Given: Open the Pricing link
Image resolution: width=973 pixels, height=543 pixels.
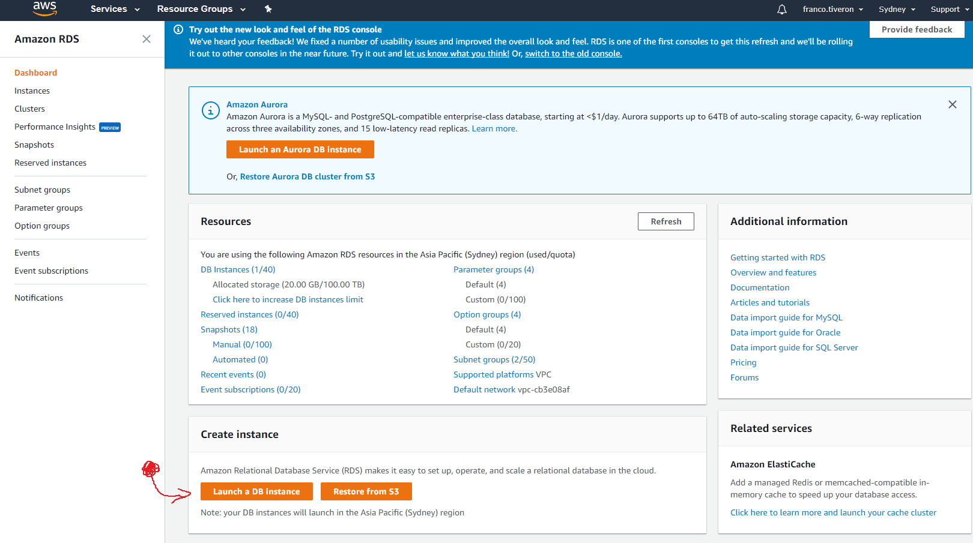Looking at the screenshot, I should [x=744, y=362].
